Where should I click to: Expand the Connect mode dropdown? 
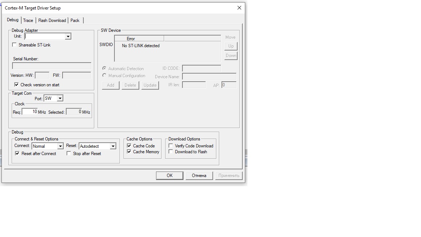point(60,146)
